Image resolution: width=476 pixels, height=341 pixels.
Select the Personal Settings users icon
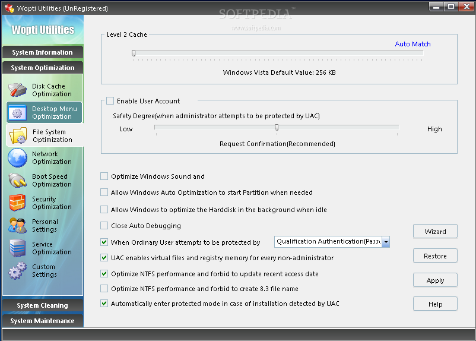pyautogui.click(x=17, y=226)
